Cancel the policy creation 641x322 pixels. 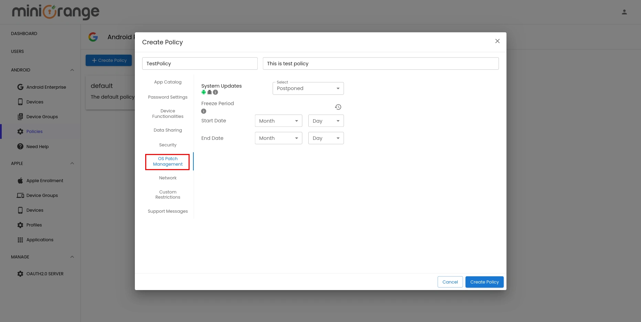click(450, 282)
